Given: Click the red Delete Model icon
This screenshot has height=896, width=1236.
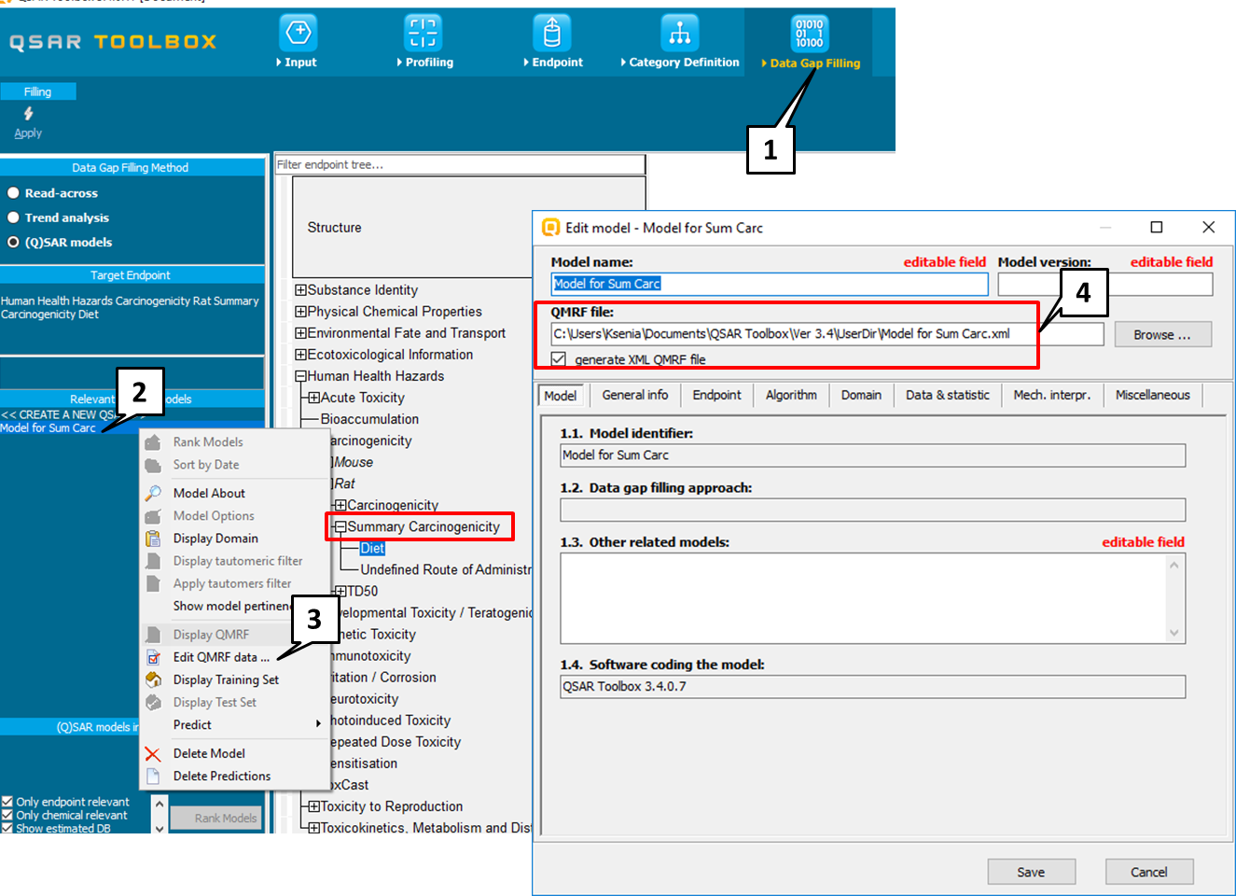Looking at the screenshot, I should pos(153,753).
